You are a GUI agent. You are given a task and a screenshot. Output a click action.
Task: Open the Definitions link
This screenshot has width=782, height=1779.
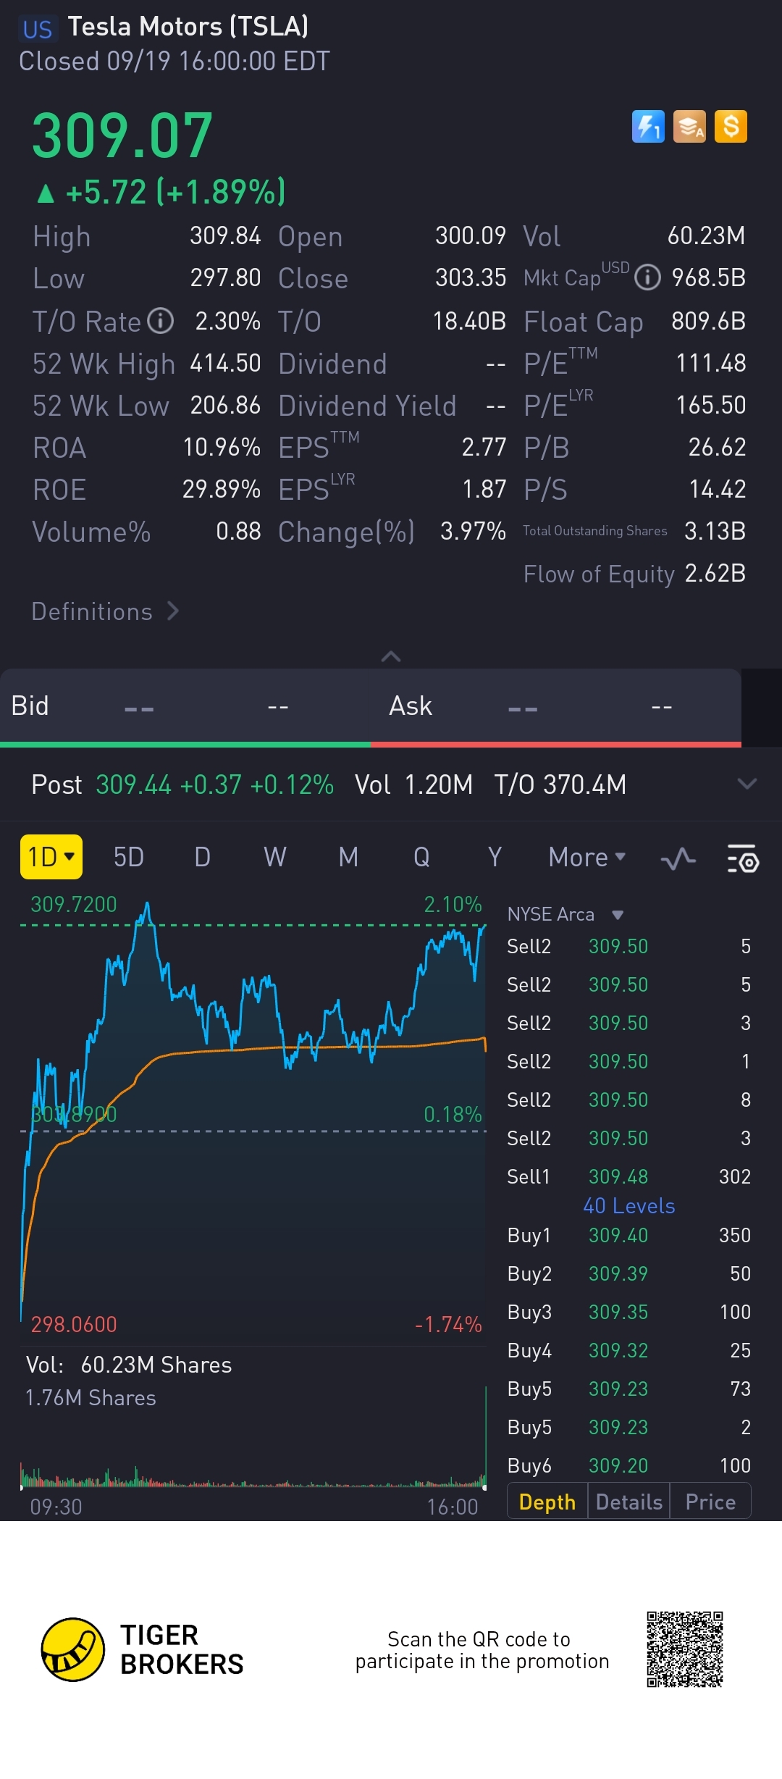pos(105,611)
